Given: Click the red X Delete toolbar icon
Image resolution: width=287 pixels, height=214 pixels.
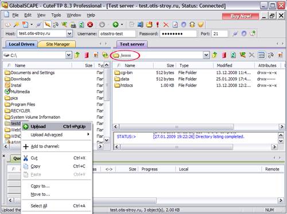Looking at the screenshot, I should 166,25.
